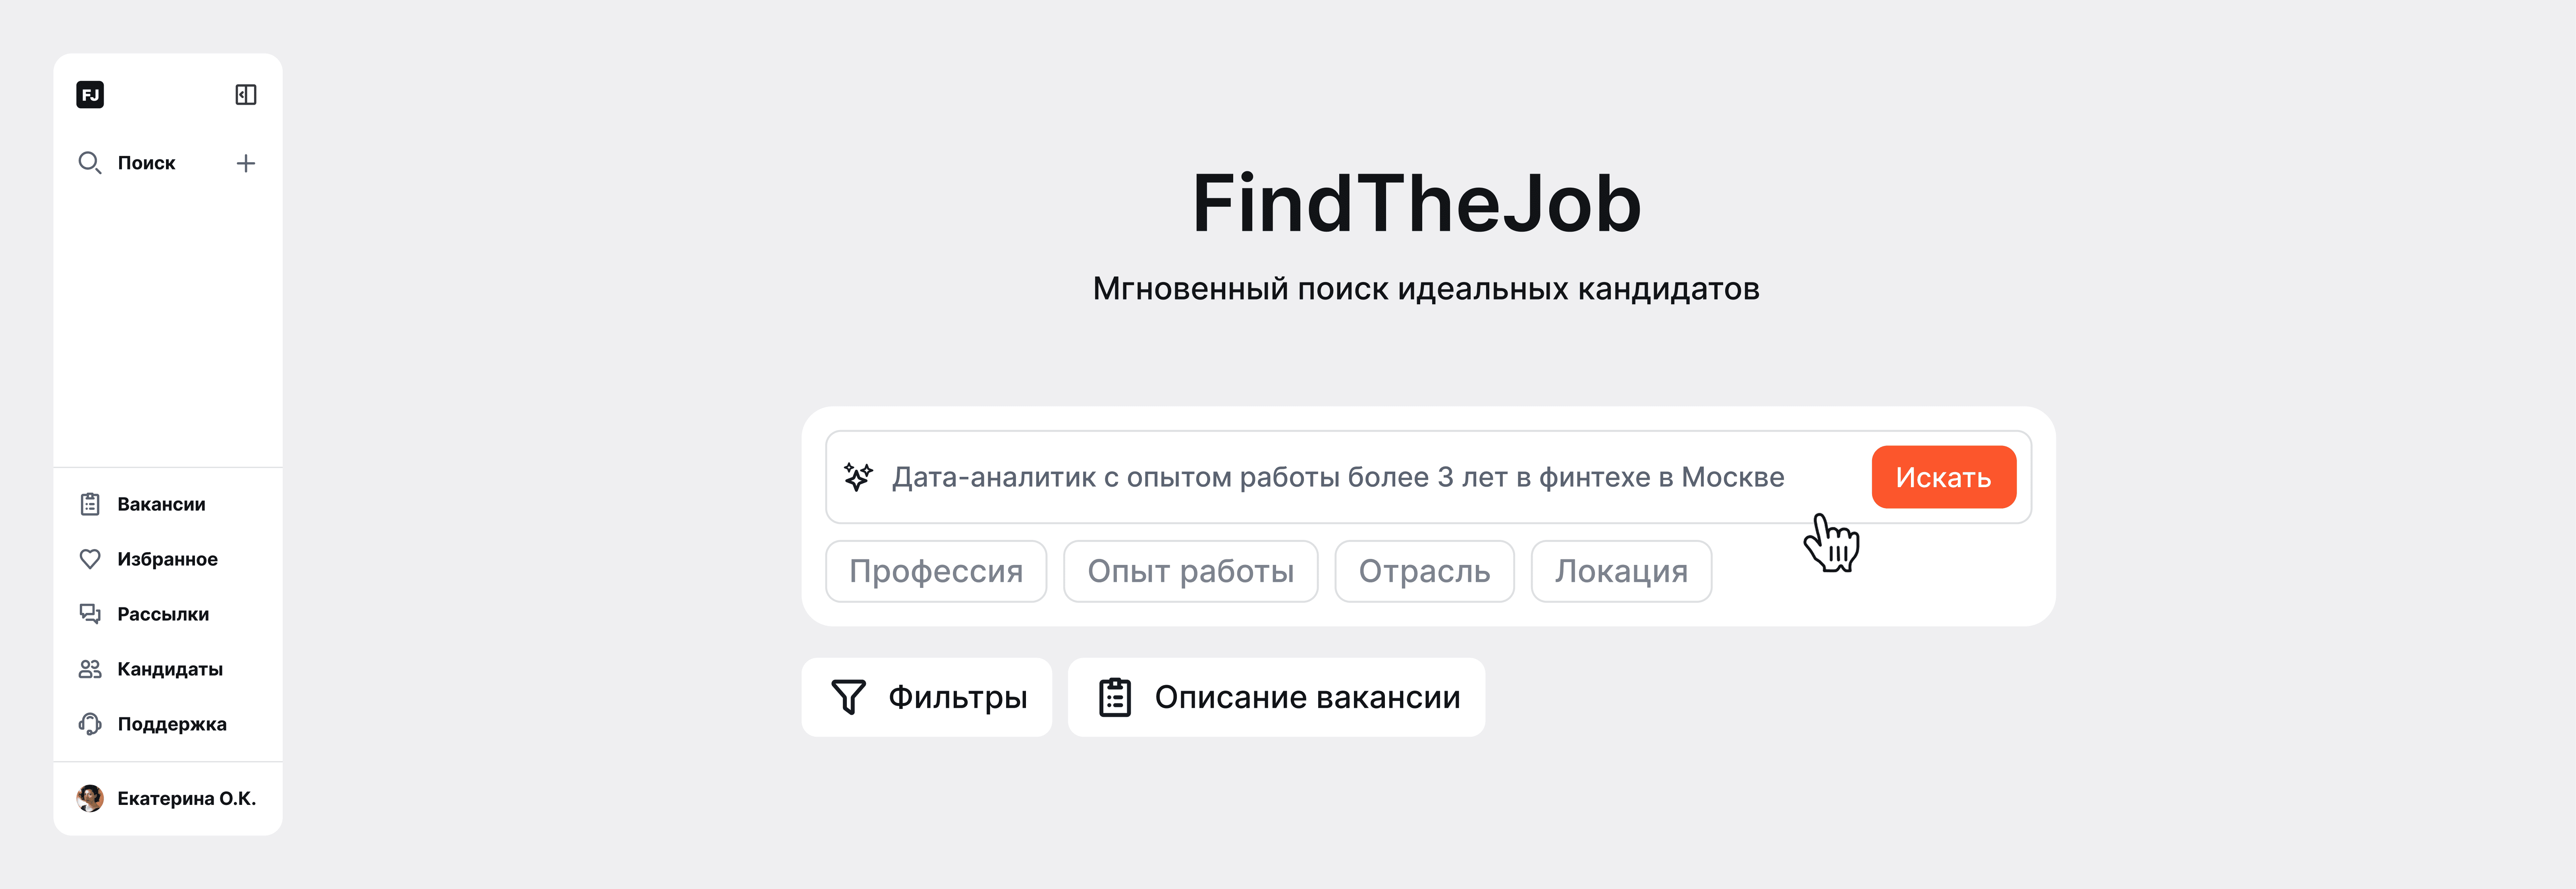Screen dimensions: 2576x889
Task: Click the Рассылки chat icon
Action: pos(90,613)
